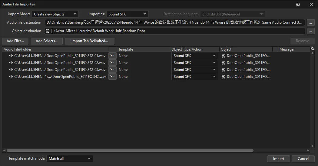Viewport: 318px width, 166px height.
Task: Open Sound SFX dropdown for 342-02.wav
Action: tap(195, 62)
